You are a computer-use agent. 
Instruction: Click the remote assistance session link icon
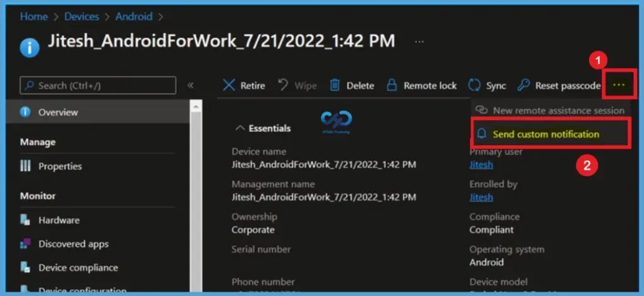(x=481, y=110)
